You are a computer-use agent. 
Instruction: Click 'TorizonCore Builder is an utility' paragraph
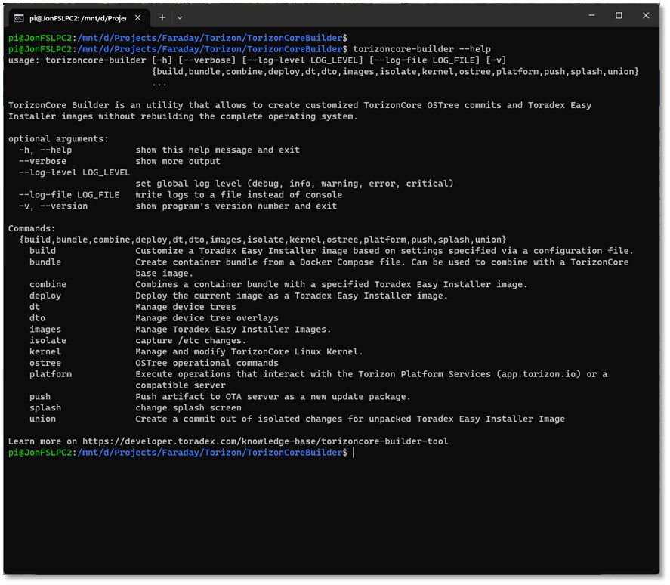(x=300, y=111)
